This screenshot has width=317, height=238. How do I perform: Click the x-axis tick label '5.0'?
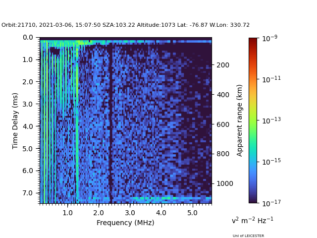coord(192,213)
